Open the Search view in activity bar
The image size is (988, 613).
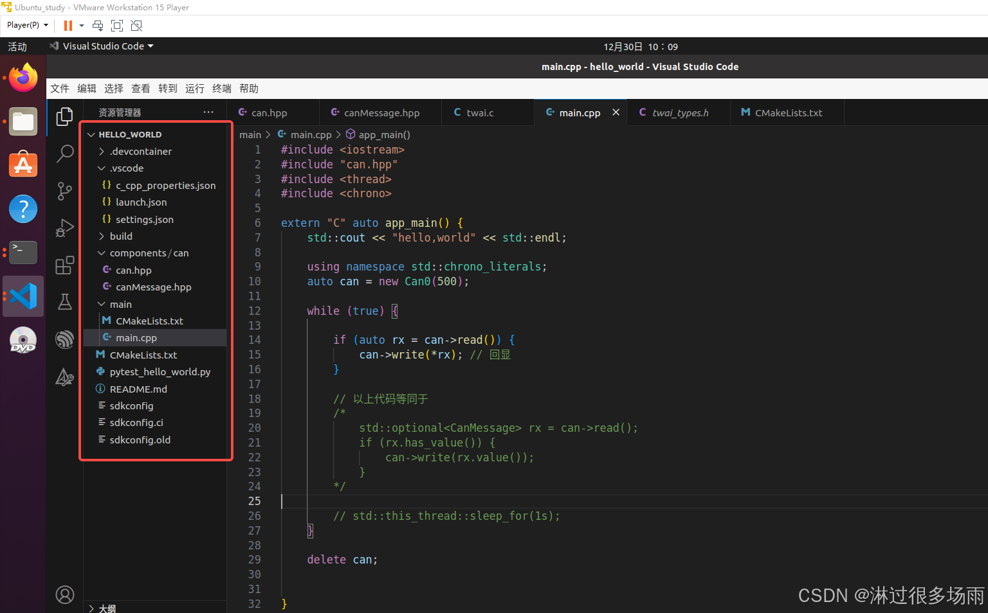(x=65, y=154)
